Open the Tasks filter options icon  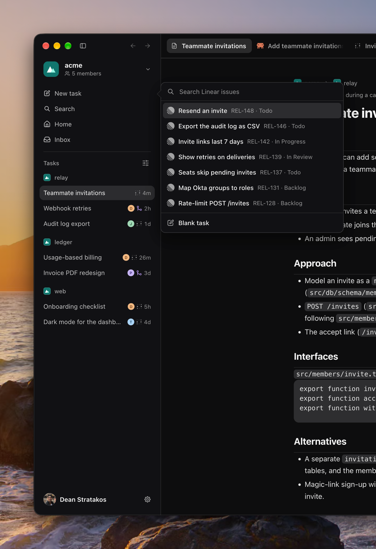tap(146, 163)
